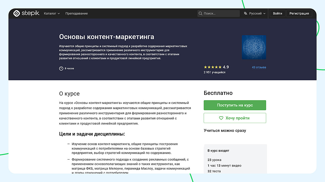Expand the Каталог chevron arrow

(x=59, y=13)
